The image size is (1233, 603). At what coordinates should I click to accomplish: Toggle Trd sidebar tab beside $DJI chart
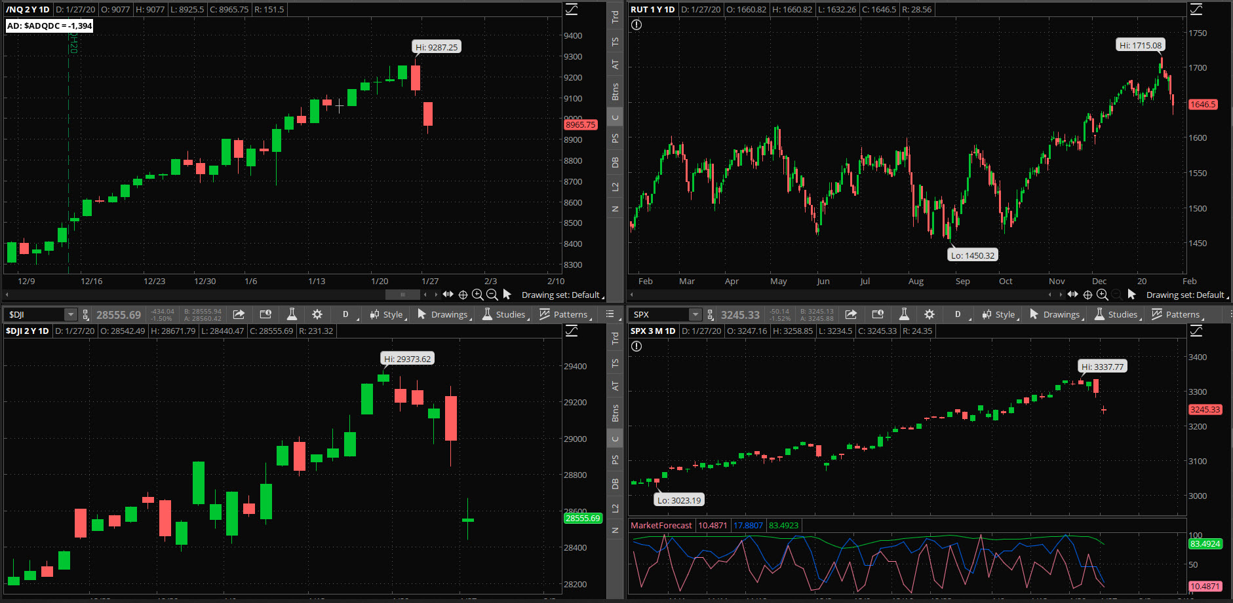615,338
